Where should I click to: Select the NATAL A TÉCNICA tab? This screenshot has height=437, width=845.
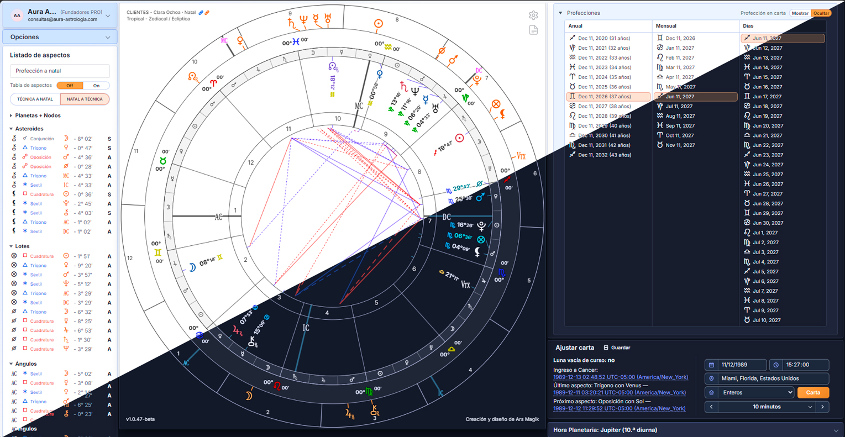[85, 99]
